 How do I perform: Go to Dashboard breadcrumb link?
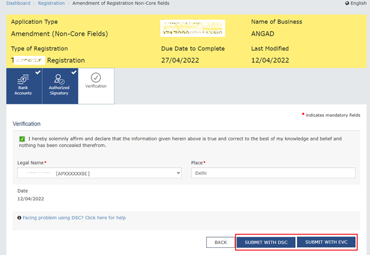pos(18,3)
